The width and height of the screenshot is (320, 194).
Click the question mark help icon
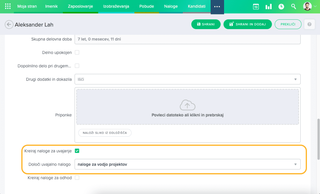(309, 24)
